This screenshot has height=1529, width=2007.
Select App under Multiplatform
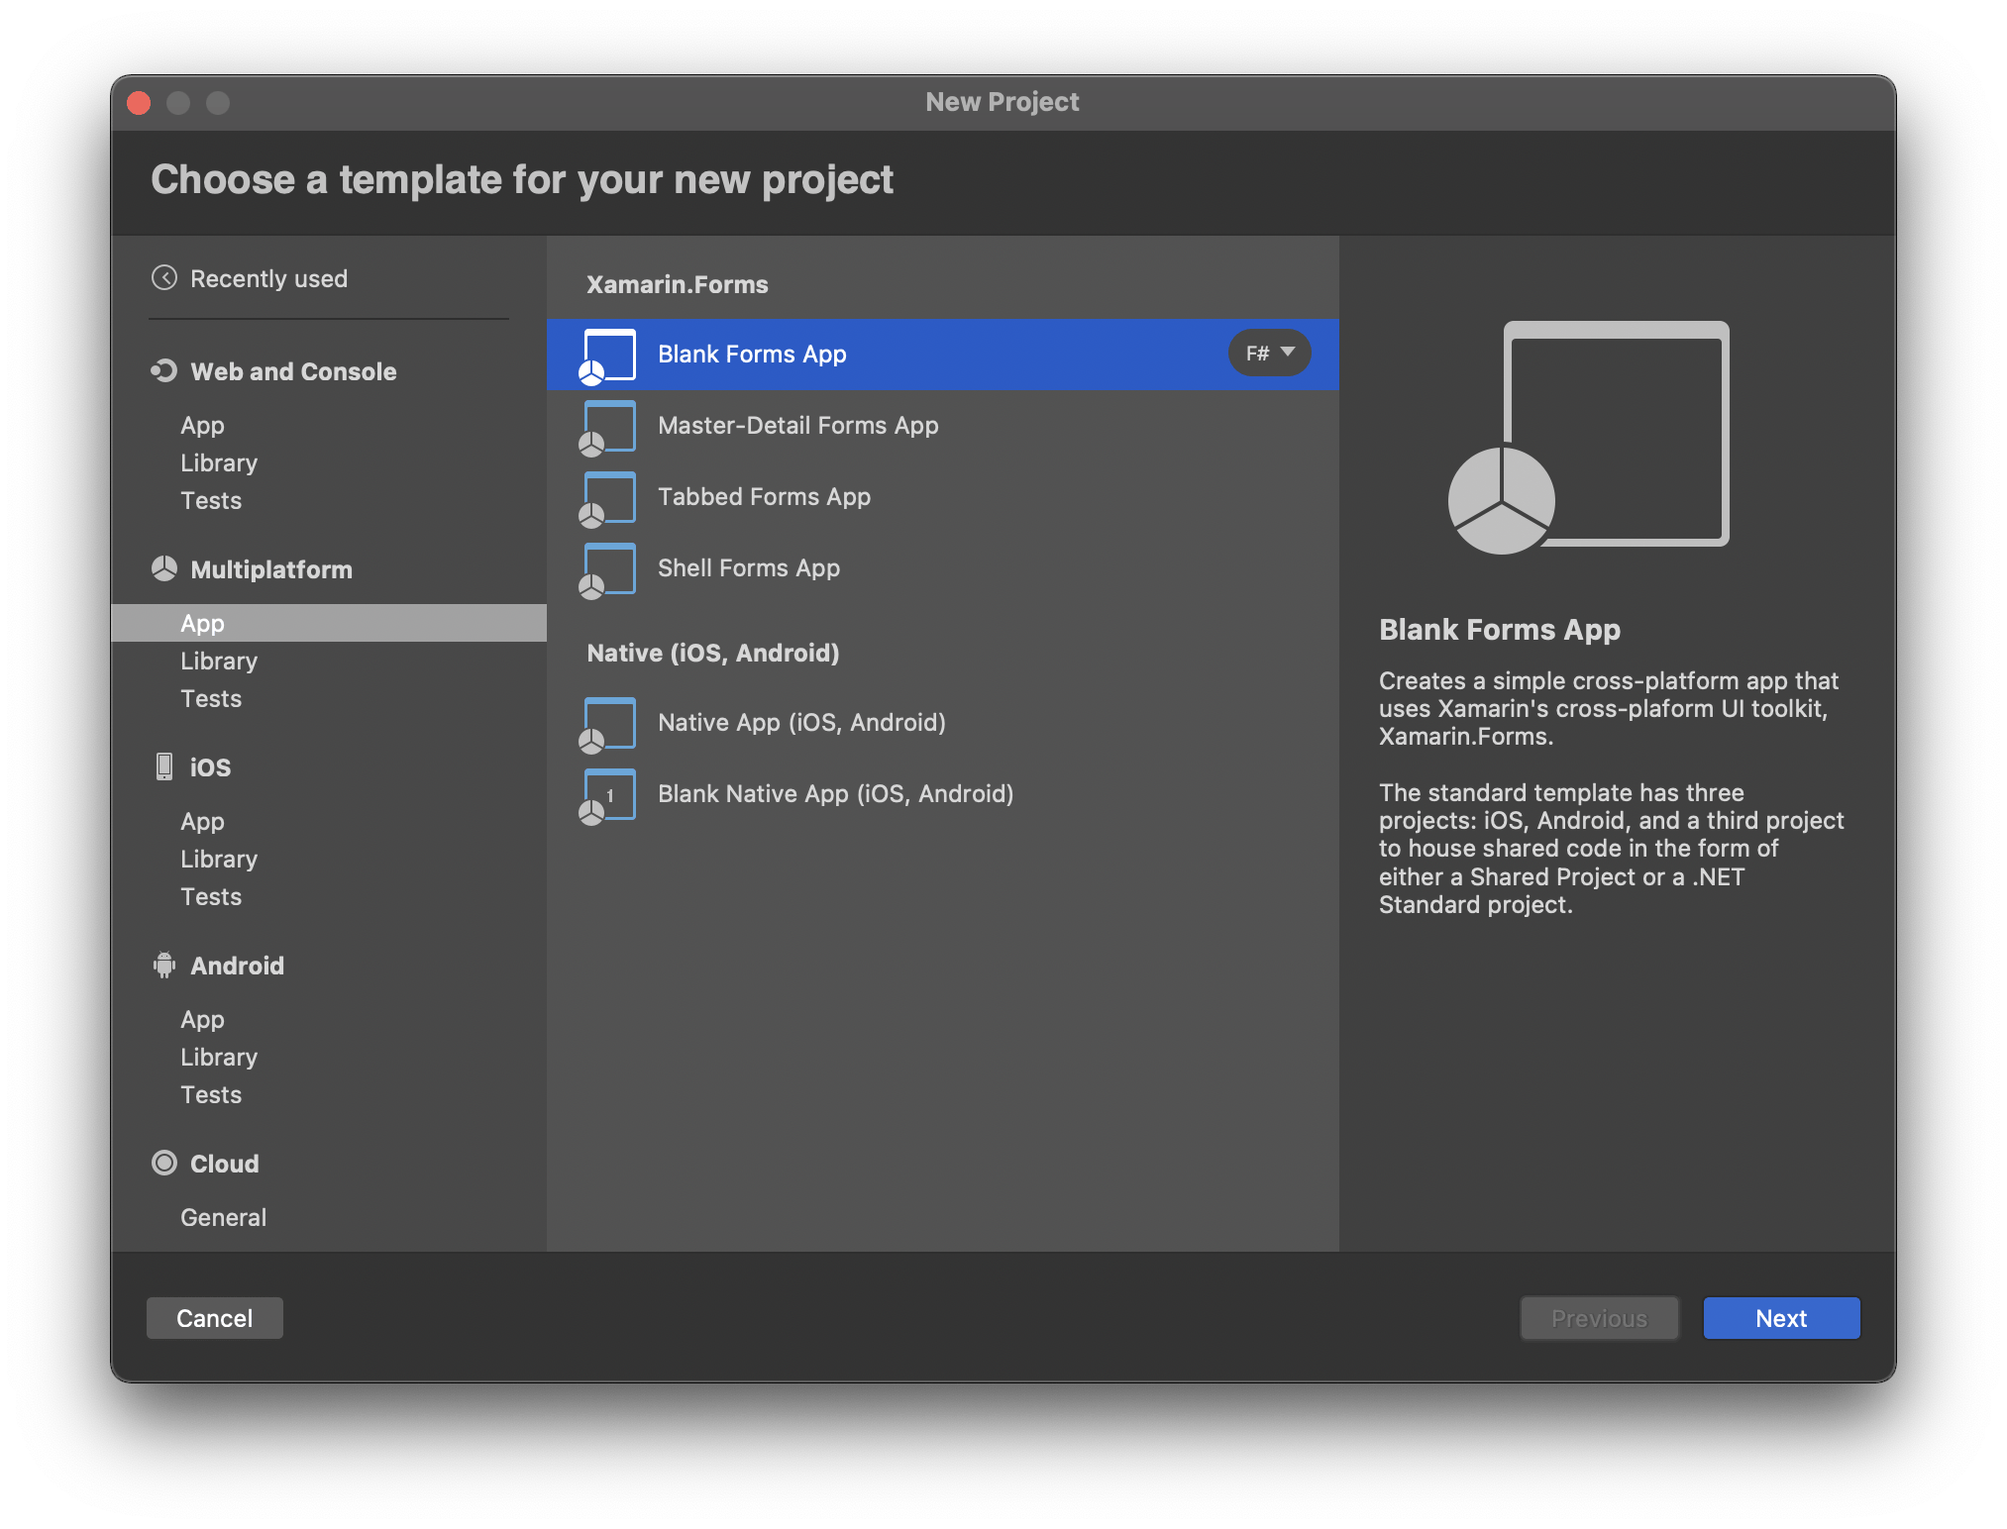[x=329, y=624]
